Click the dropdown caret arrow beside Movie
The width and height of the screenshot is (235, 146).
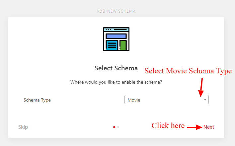point(205,100)
